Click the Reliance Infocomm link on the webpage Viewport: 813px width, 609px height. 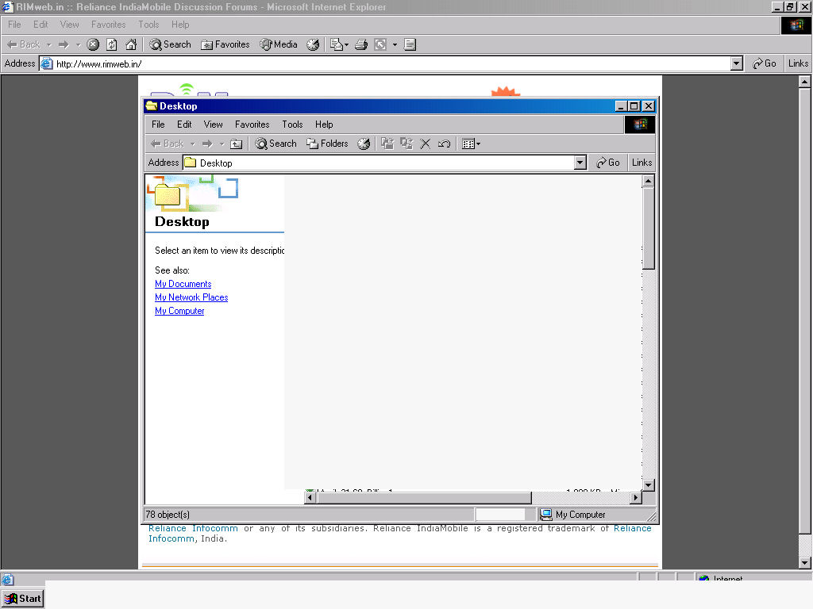[193, 528]
